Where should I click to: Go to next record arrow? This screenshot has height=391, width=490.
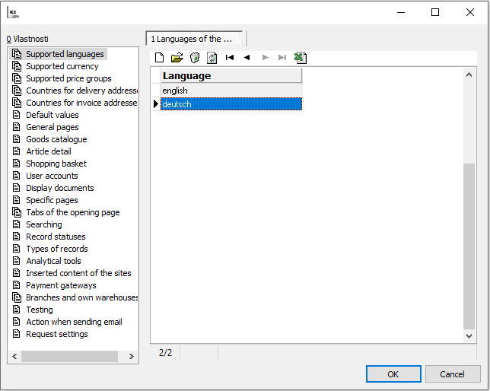coord(266,58)
